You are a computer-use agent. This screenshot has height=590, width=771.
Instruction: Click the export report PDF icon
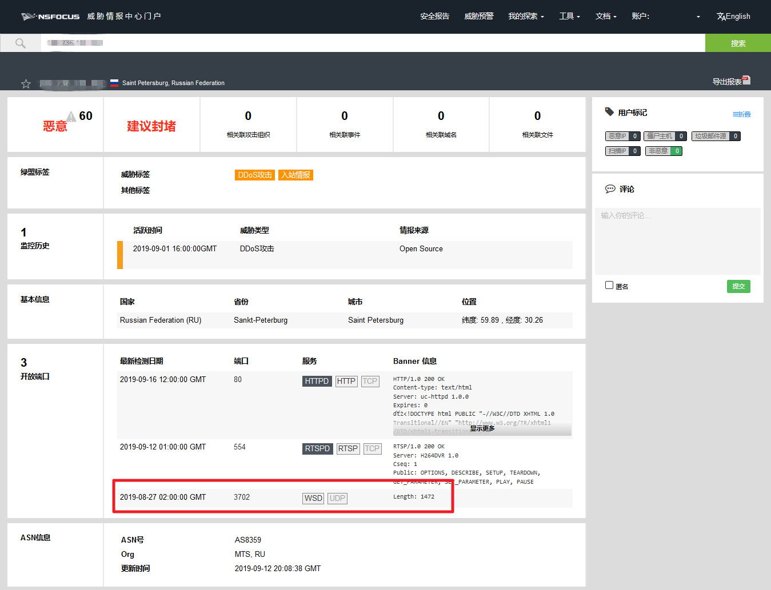coord(746,81)
